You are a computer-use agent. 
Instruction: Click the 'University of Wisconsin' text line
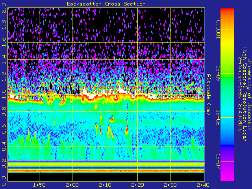pyautogui.click(x=249, y=94)
